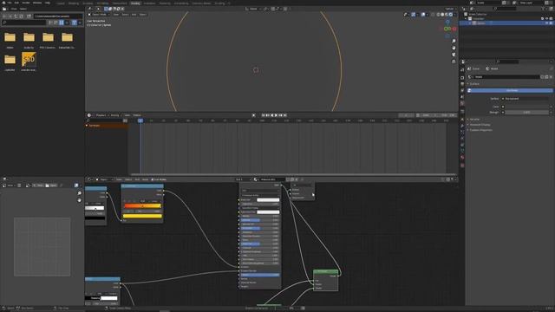Toggle Use Nodes checkbox in node editor header
Screen dimensions: 555x312
(153, 179)
